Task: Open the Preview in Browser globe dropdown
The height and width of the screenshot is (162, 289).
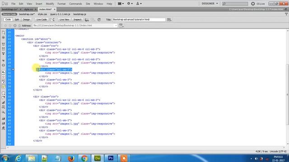Action: click(x=87, y=20)
